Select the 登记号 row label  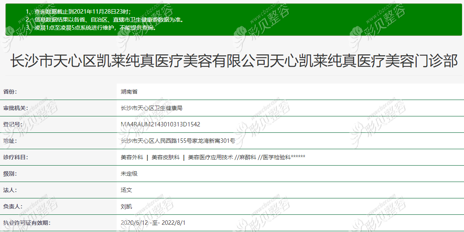[x=13, y=124]
